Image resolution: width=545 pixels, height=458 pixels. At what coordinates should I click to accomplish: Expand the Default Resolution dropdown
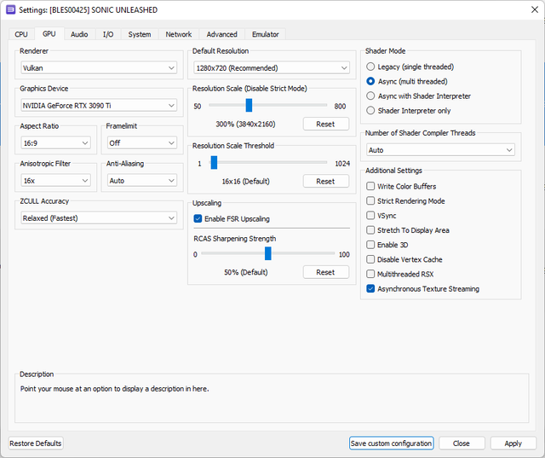[272, 68]
